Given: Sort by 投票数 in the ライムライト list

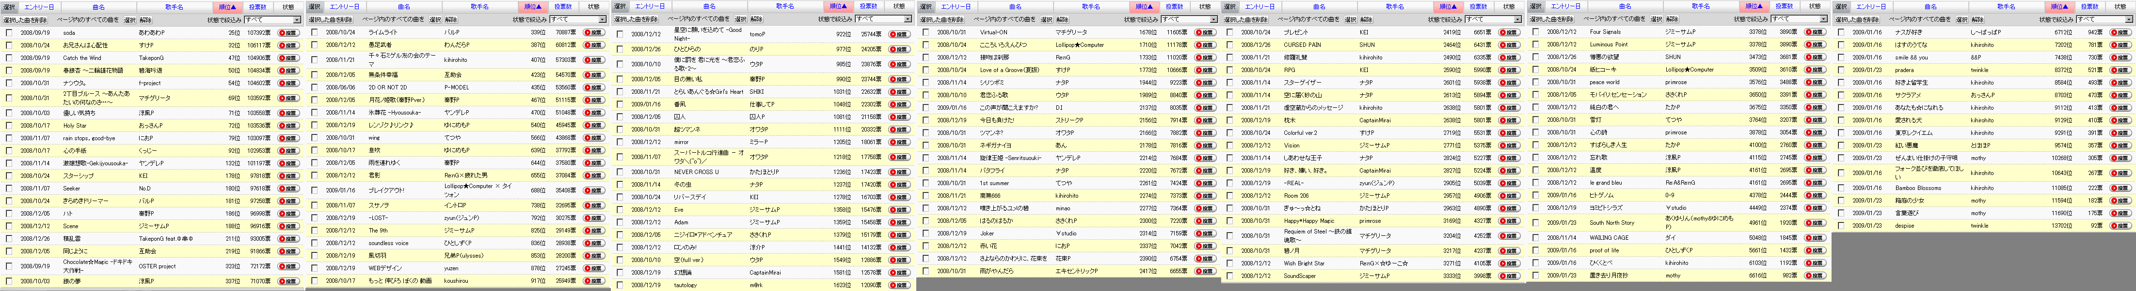Looking at the screenshot, I should click(563, 7).
